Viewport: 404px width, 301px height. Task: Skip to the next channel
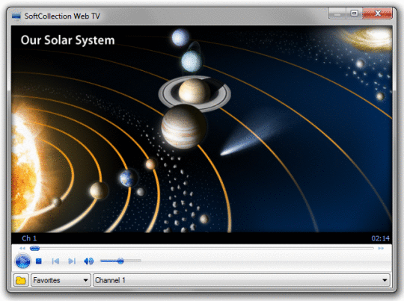tap(72, 261)
